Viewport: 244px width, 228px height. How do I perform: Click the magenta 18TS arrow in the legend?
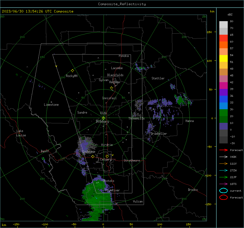point(223,184)
